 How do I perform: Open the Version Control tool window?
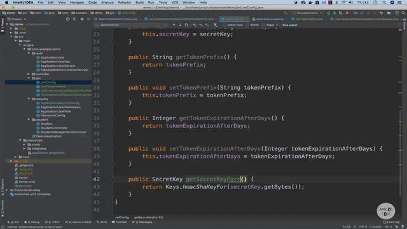[78, 222]
